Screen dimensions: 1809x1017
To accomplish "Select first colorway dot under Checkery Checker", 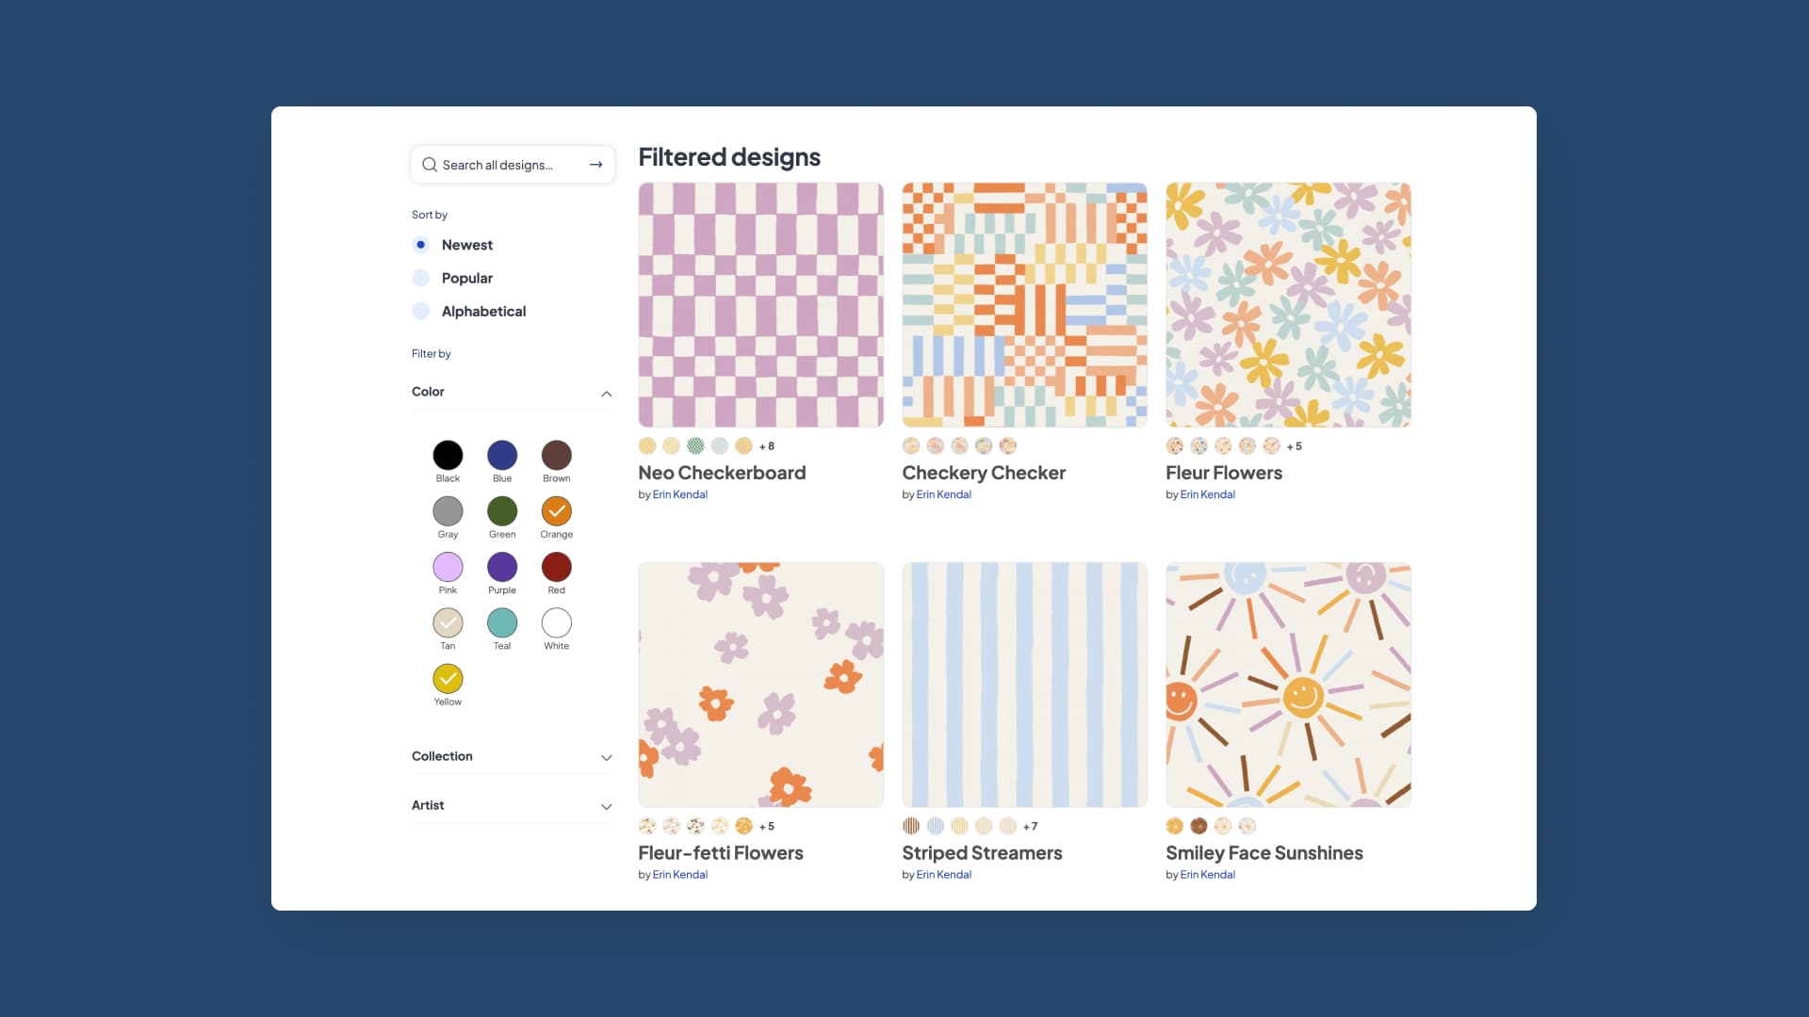I will point(911,446).
